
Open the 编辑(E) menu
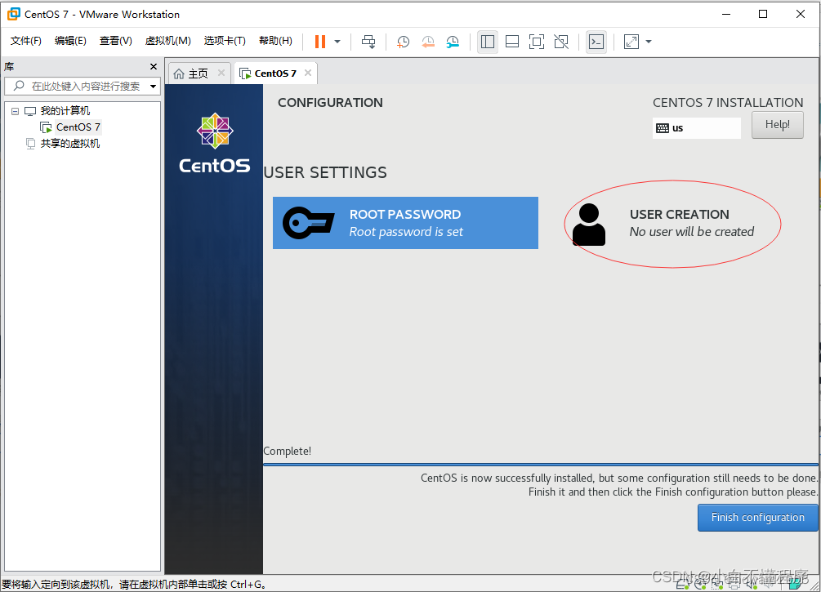click(70, 41)
